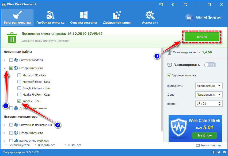Switch to the Быстрая очистка tab
The width and height of the screenshot is (228, 156).
click(x=17, y=18)
